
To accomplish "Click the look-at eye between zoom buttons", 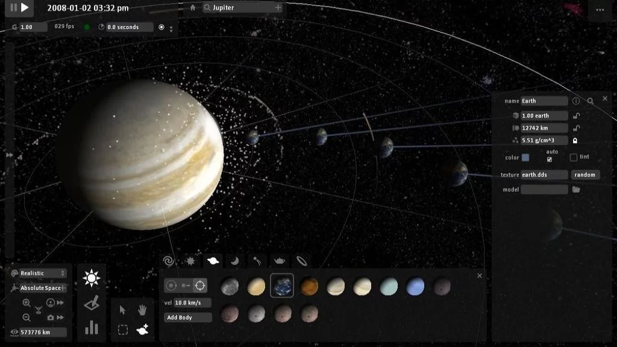I will tap(39, 310).
